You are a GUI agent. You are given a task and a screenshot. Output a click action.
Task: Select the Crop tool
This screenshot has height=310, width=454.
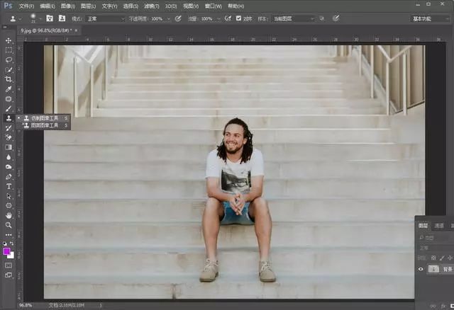pyautogui.click(x=9, y=79)
